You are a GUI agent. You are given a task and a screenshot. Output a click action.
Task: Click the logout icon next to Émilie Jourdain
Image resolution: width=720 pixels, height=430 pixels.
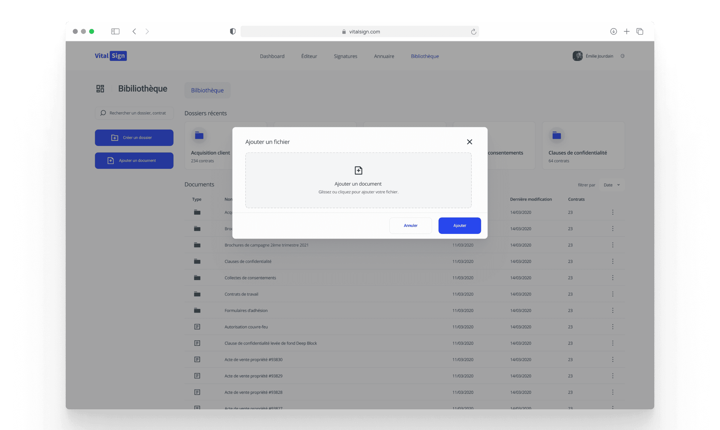pos(622,56)
